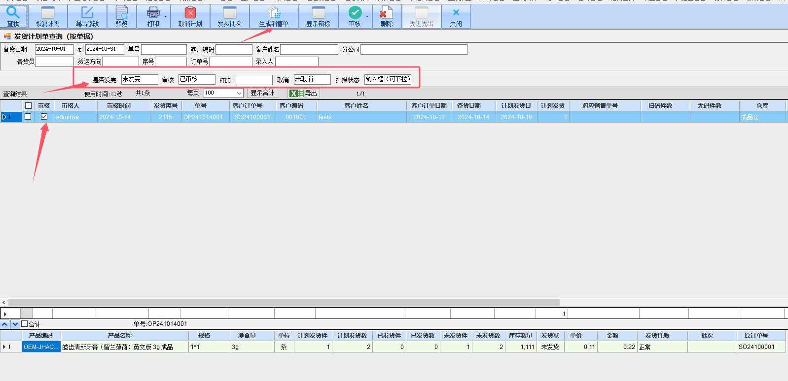Image resolution: width=788 pixels, height=381 pixels.
Task: Click the 显示箱标 show box label icon
Action: 319,13
